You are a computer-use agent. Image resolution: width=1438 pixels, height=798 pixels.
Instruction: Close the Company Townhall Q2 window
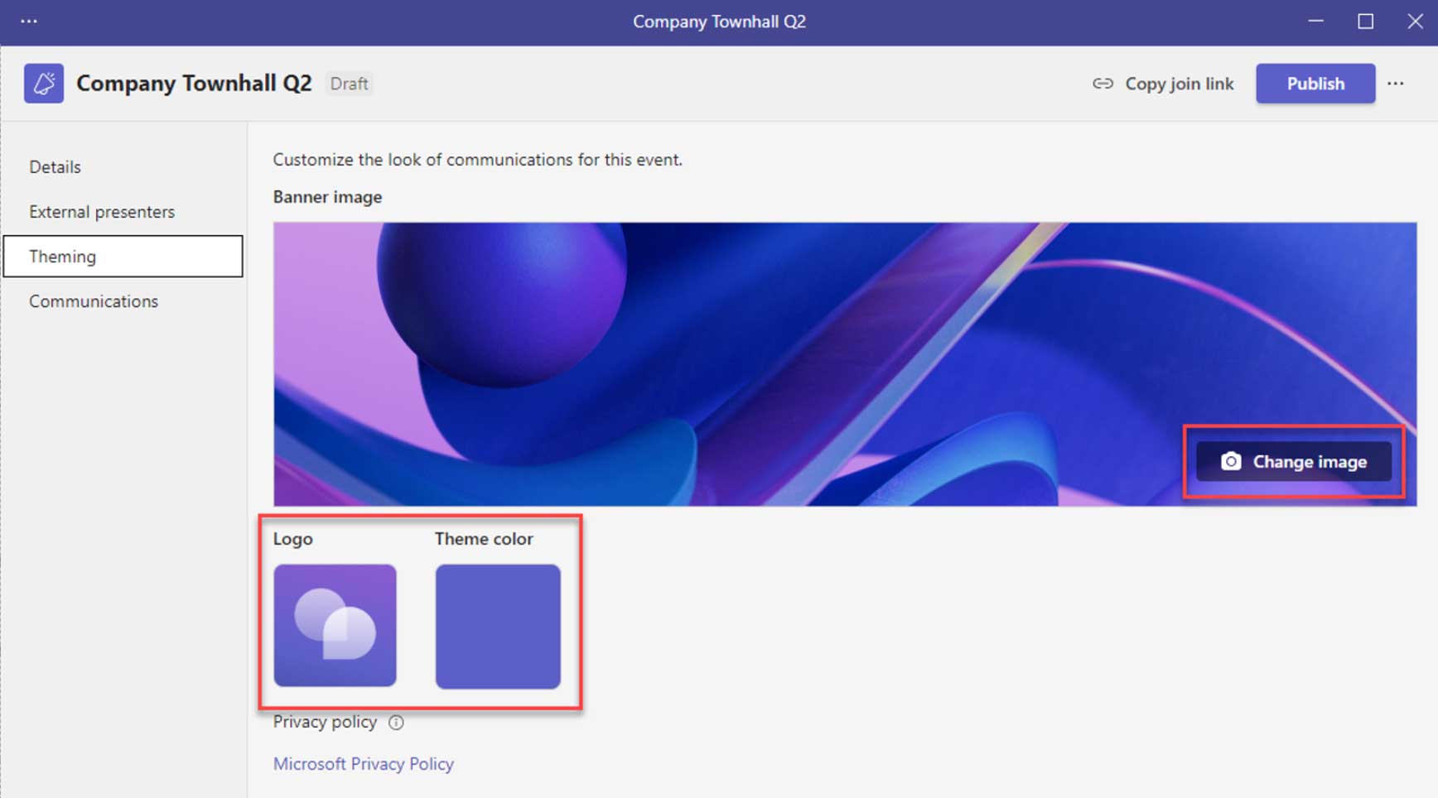point(1415,22)
